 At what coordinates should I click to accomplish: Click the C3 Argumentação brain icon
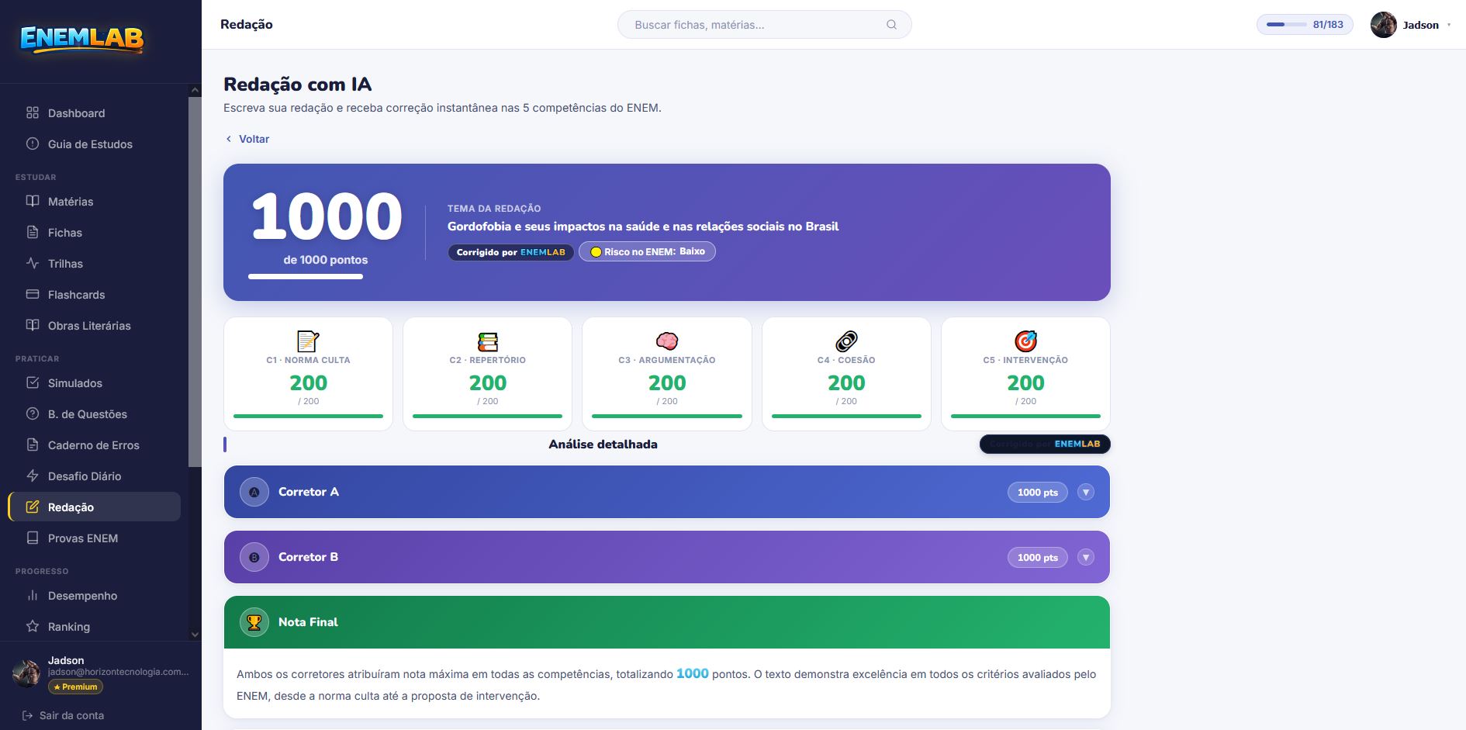tap(667, 341)
